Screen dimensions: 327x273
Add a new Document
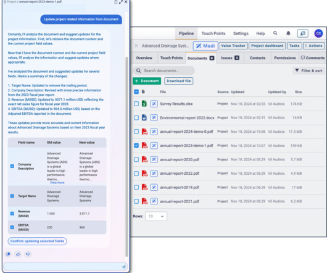pos(147,81)
